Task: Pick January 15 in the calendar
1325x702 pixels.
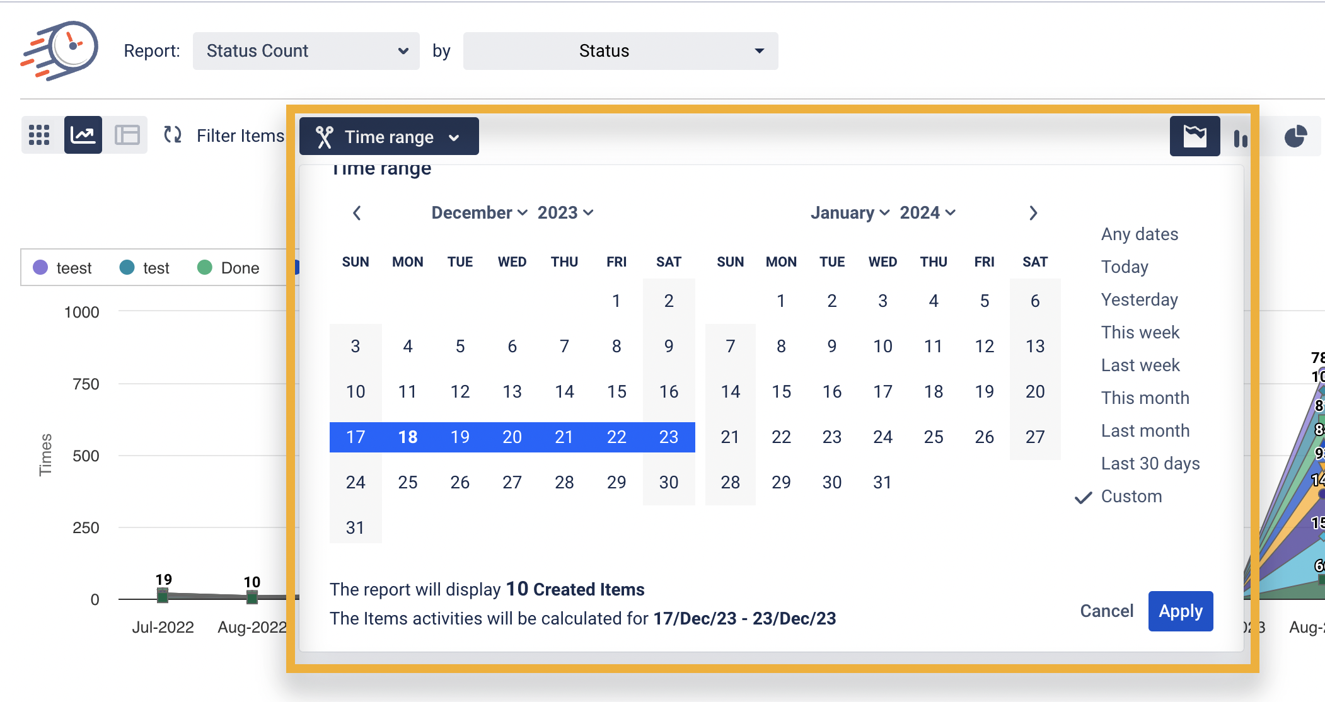Action: pos(781,392)
